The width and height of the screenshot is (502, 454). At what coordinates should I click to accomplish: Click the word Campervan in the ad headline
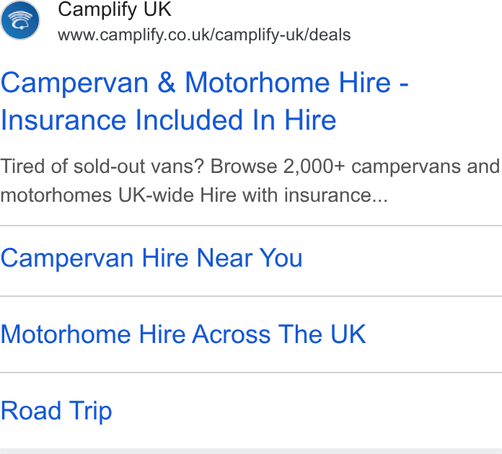click(x=74, y=84)
